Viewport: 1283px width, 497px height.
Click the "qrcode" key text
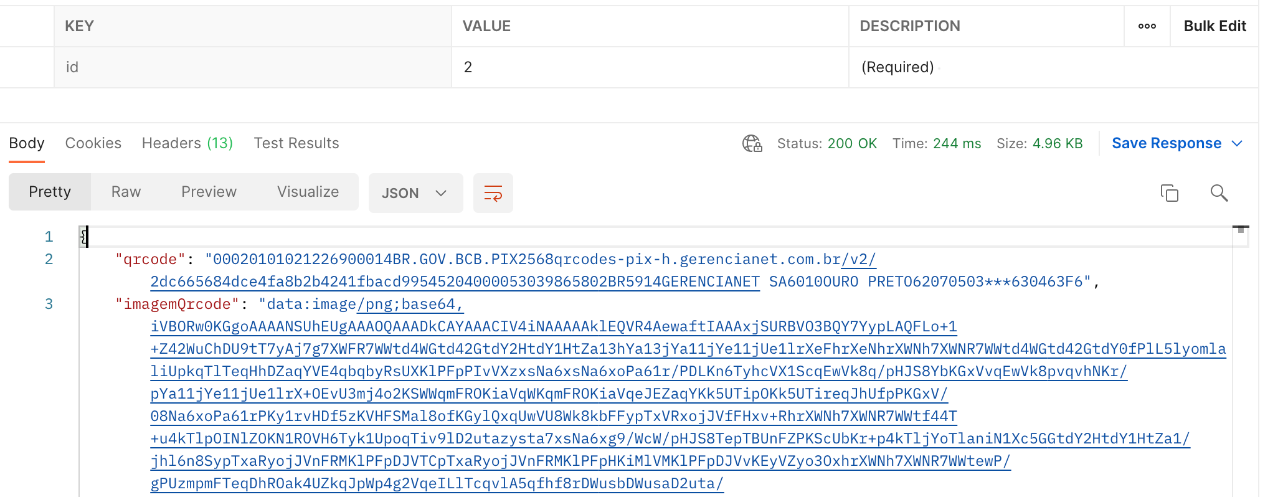click(150, 259)
